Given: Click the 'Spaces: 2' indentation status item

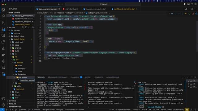Looking at the screenshot, I should click(136, 110).
